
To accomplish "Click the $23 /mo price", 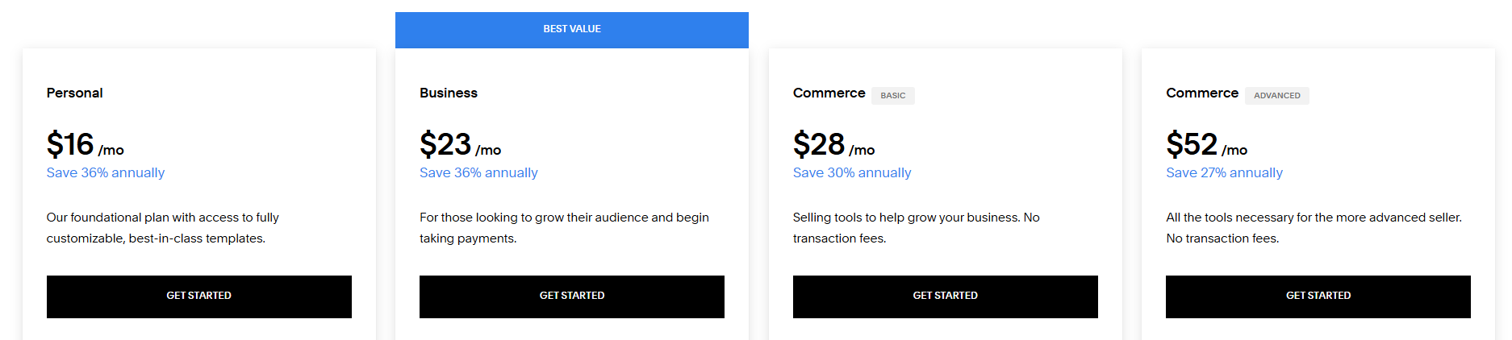I will [460, 145].
